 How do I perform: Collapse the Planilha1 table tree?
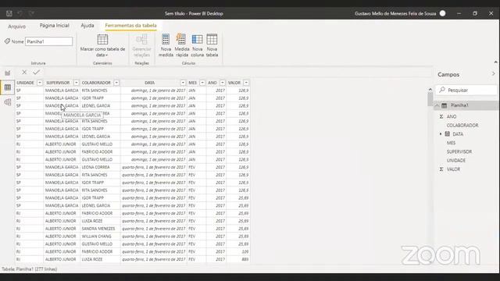tap(437, 105)
